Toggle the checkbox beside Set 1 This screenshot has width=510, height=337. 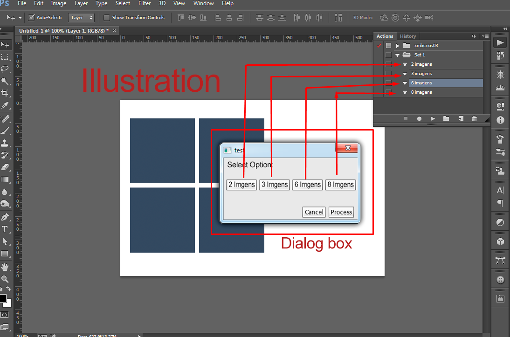[x=388, y=55]
